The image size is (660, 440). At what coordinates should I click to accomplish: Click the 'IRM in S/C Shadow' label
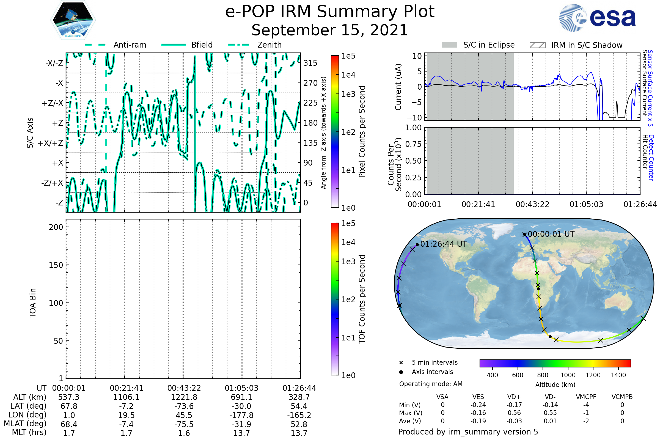coord(587,45)
